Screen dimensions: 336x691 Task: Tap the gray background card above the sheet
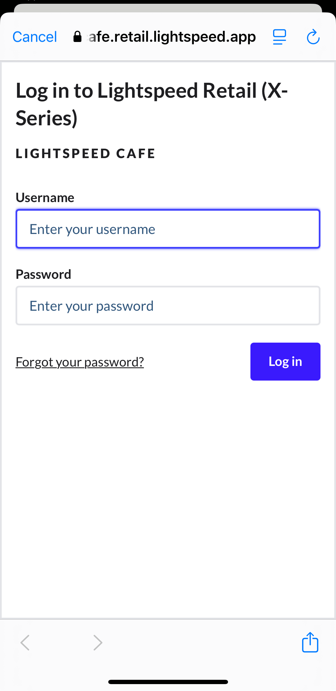pyautogui.click(x=168, y=8)
